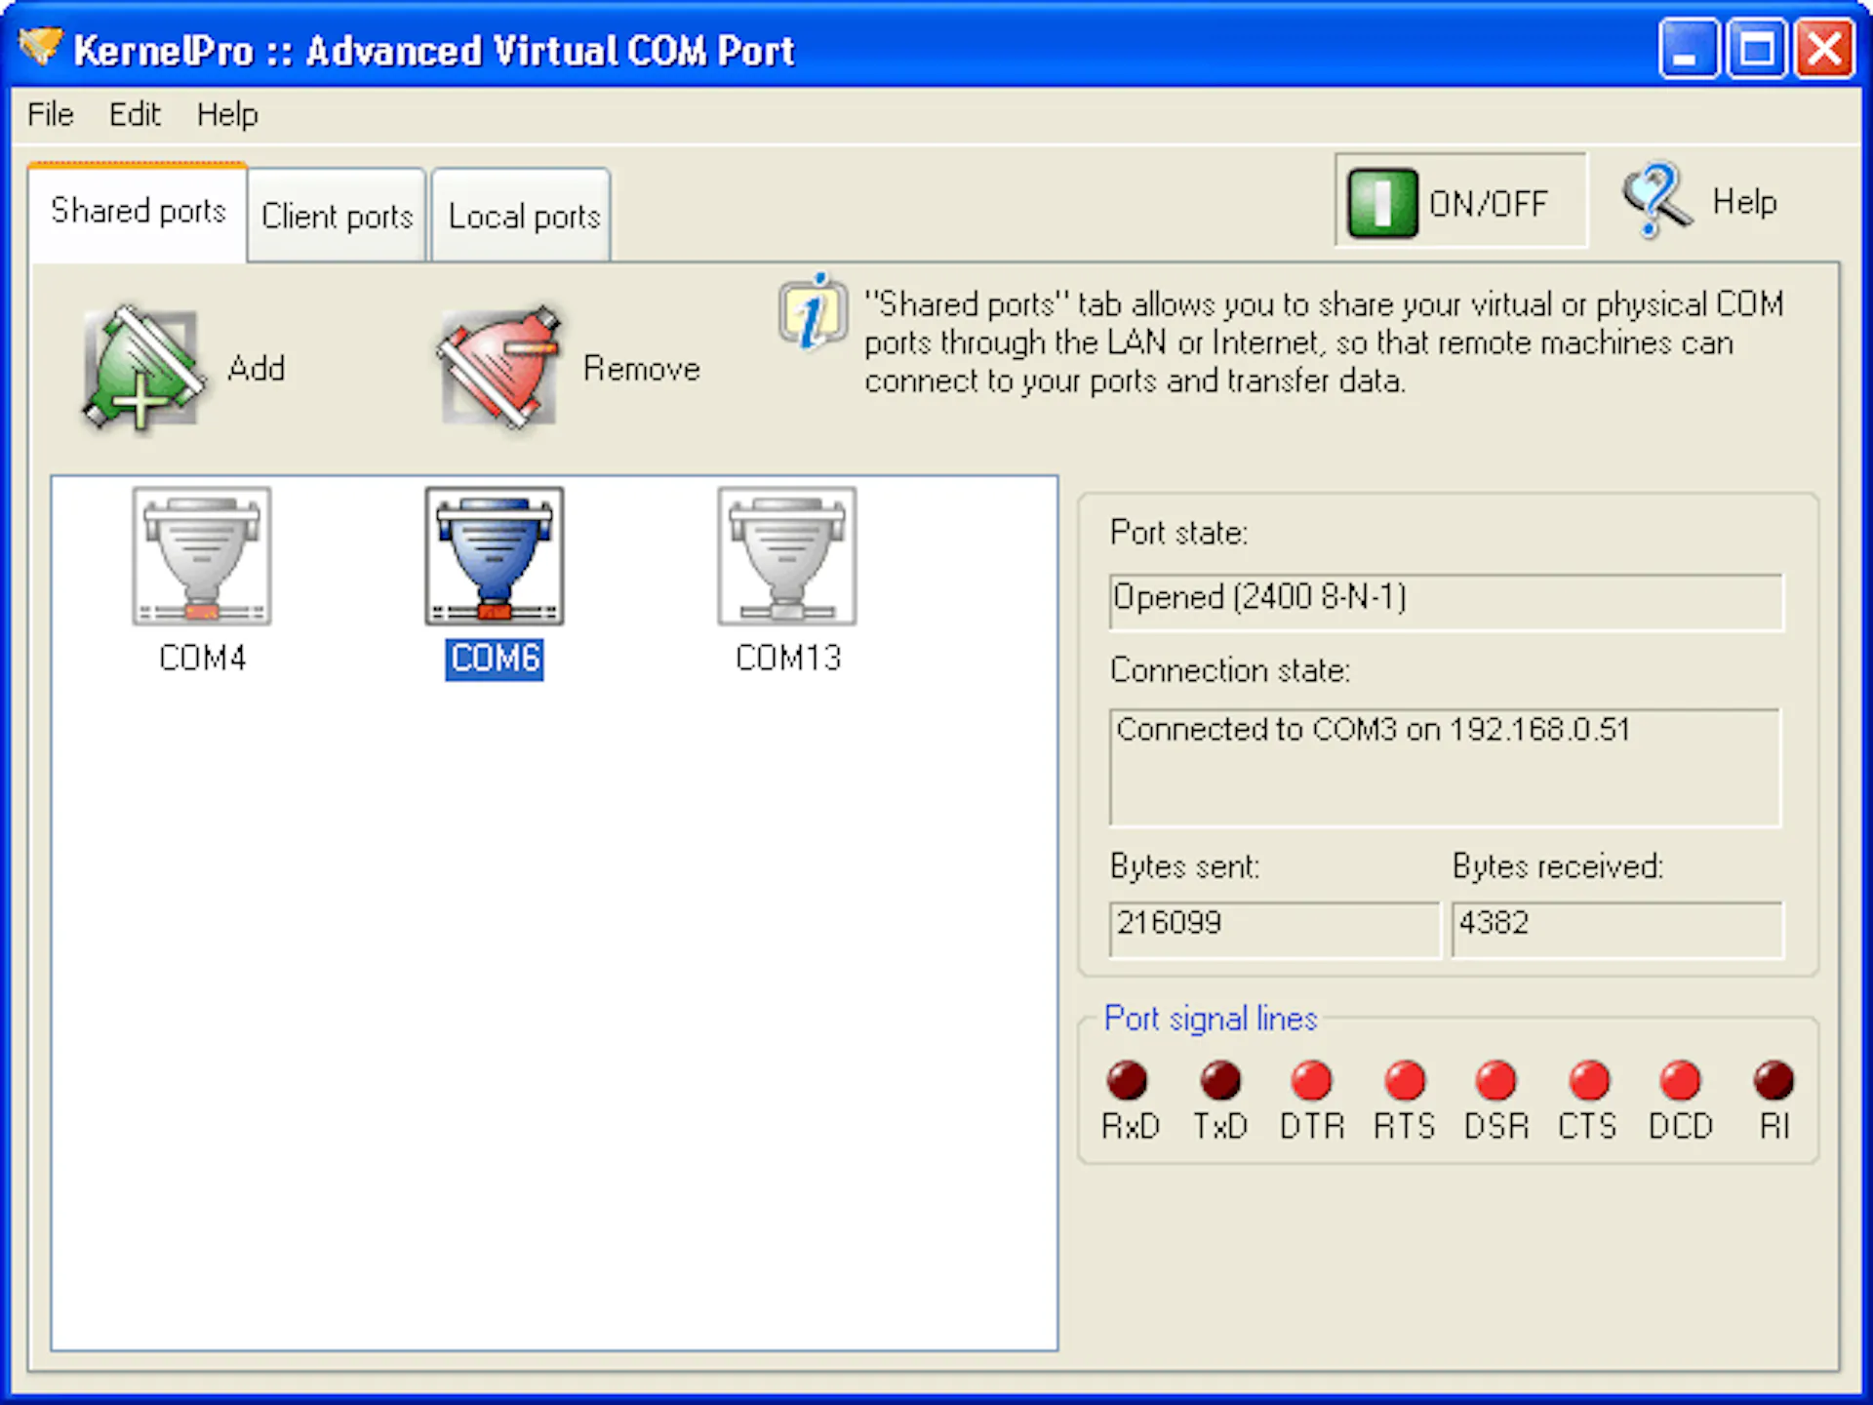Click the DSR signal indicator light
The height and width of the screenshot is (1405, 1873).
tap(1495, 1080)
